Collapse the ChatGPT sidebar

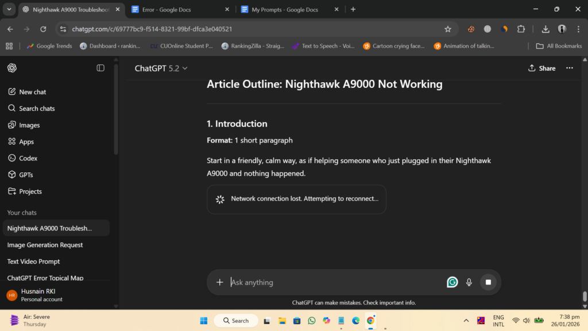(100, 67)
